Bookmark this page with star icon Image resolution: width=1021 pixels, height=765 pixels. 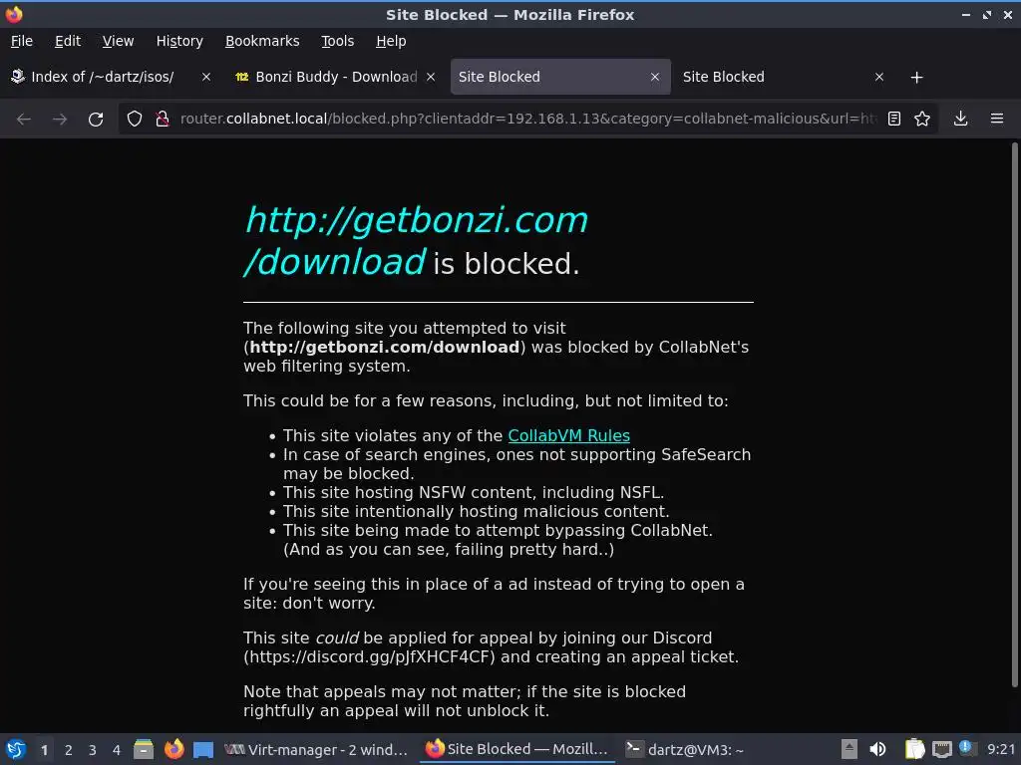tap(922, 120)
